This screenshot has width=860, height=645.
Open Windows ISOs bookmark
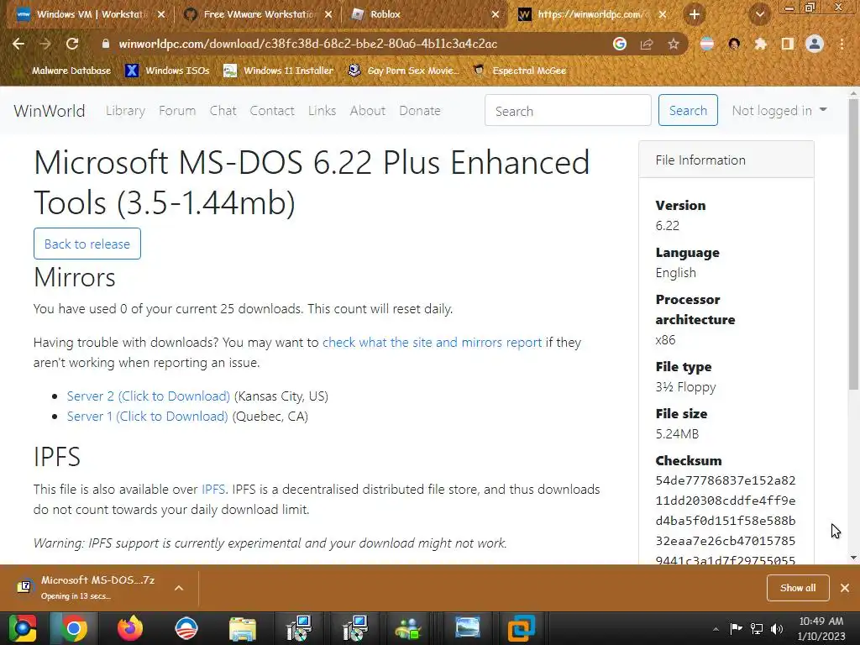click(x=168, y=71)
